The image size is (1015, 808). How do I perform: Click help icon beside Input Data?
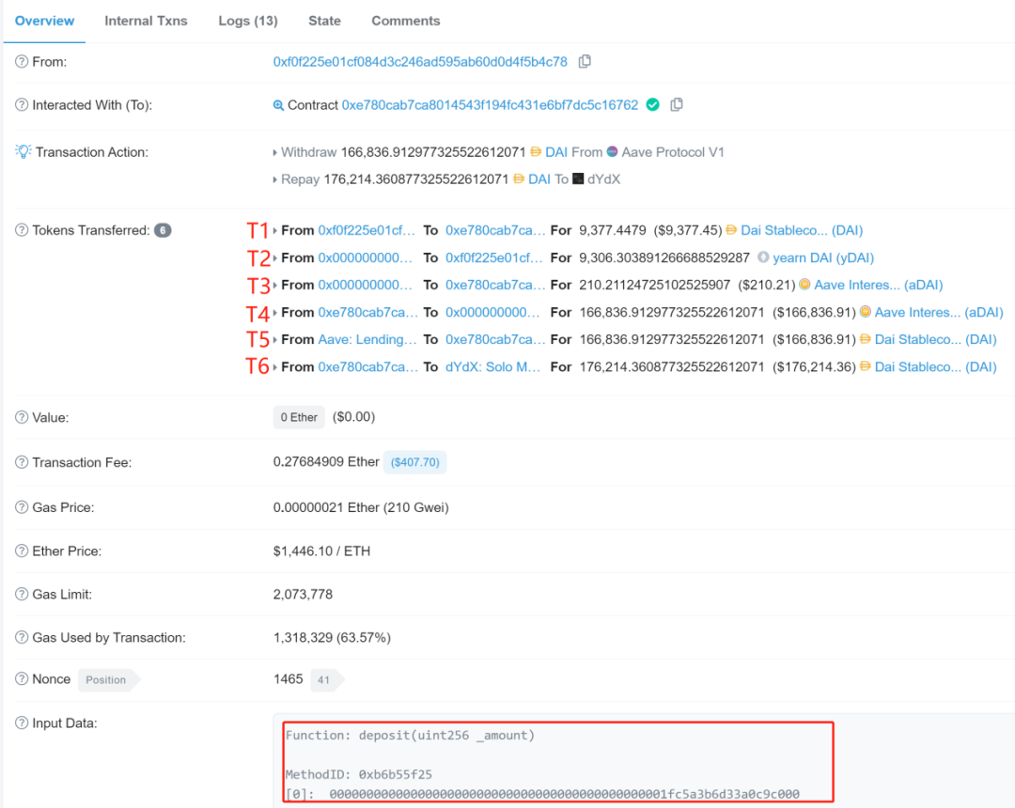pos(22,723)
